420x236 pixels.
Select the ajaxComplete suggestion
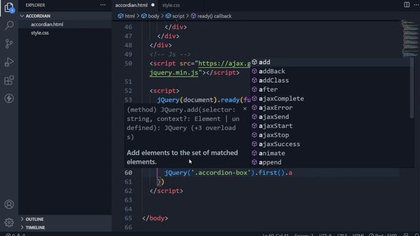tap(330, 98)
